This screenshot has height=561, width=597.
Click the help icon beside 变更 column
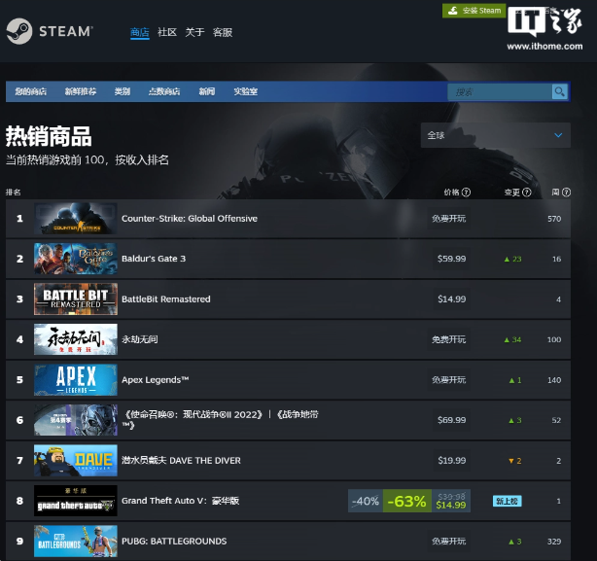527,193
